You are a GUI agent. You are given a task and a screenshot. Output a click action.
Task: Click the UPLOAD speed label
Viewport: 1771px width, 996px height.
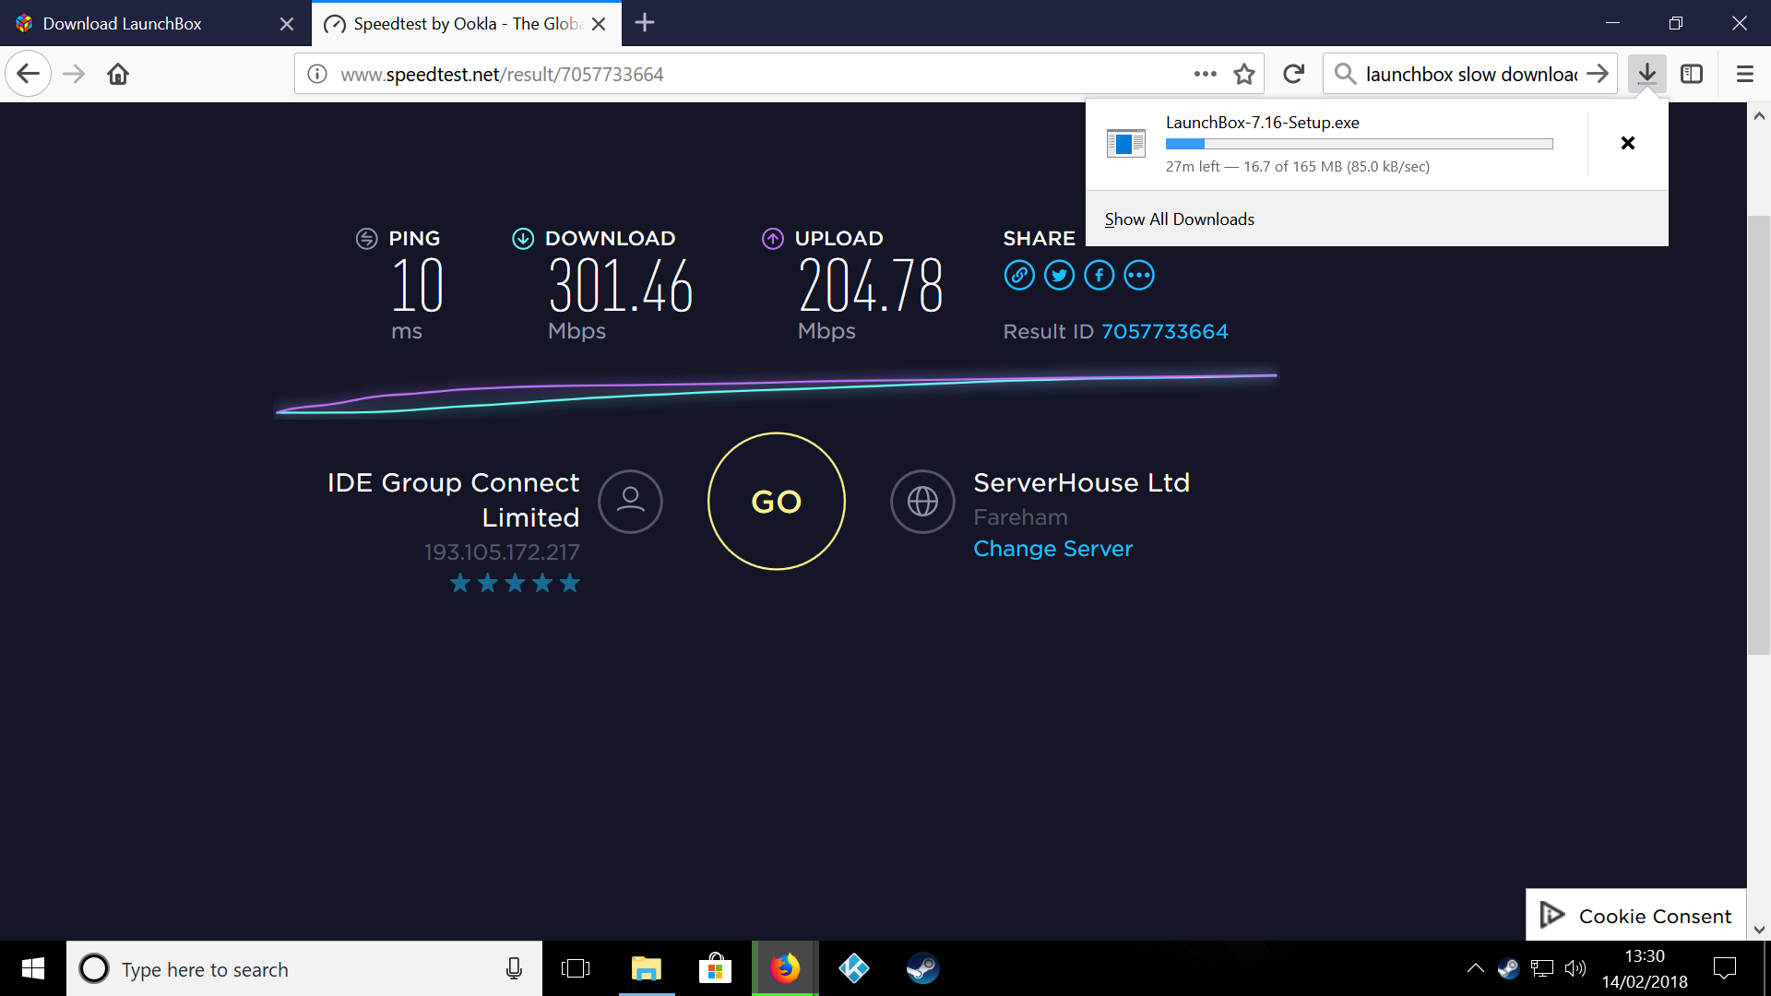tap(838, 238)
